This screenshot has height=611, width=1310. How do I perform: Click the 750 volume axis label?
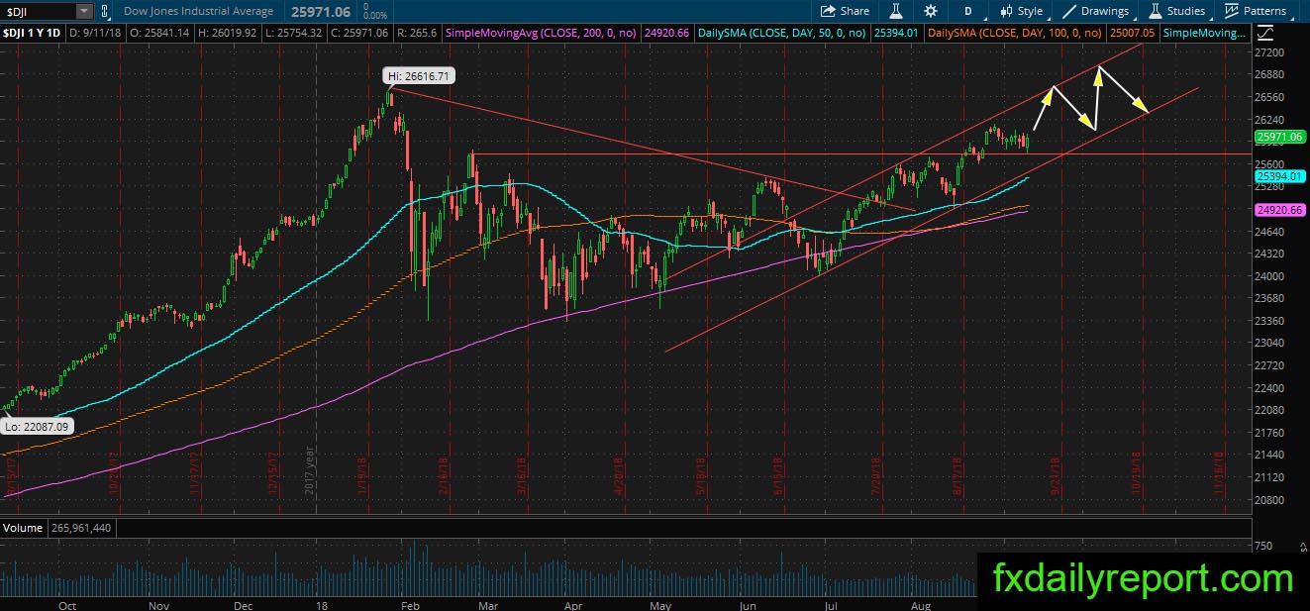pos(1263,546)
